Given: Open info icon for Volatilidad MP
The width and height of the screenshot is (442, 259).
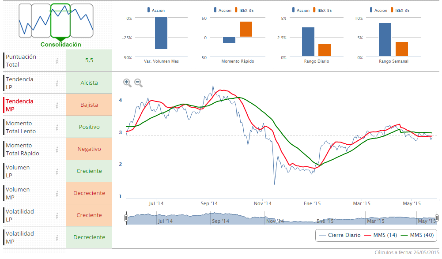Looking at the screenshot, I should (x=57, y=237).
